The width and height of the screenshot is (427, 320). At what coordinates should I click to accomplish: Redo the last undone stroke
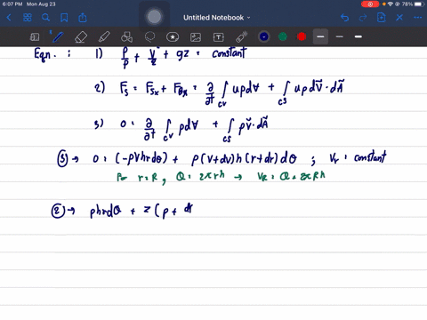coord(363,18)
